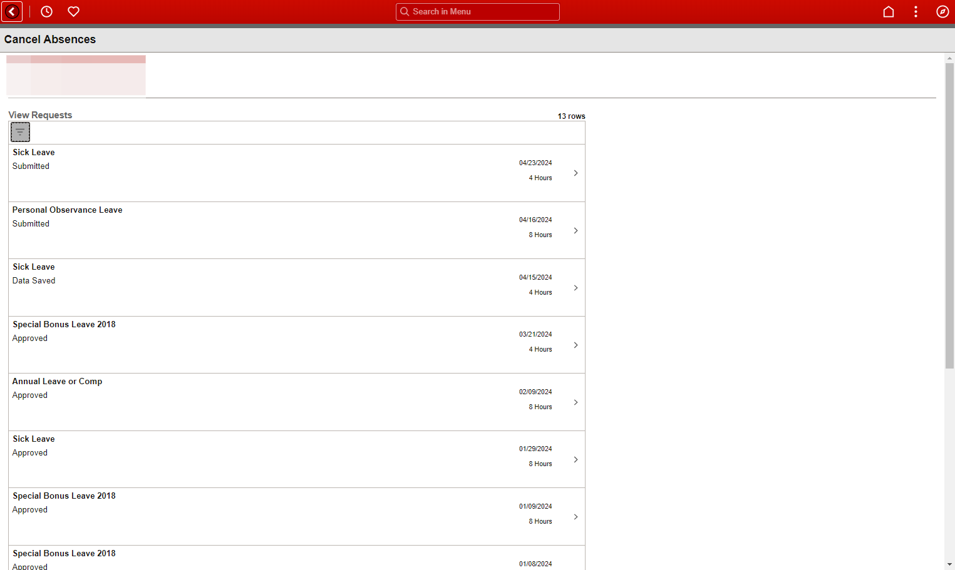The width and height of the screenshot is (955, 570).
Task: Expand Annual Leave or Comp chevron
Action: point(576,402)
